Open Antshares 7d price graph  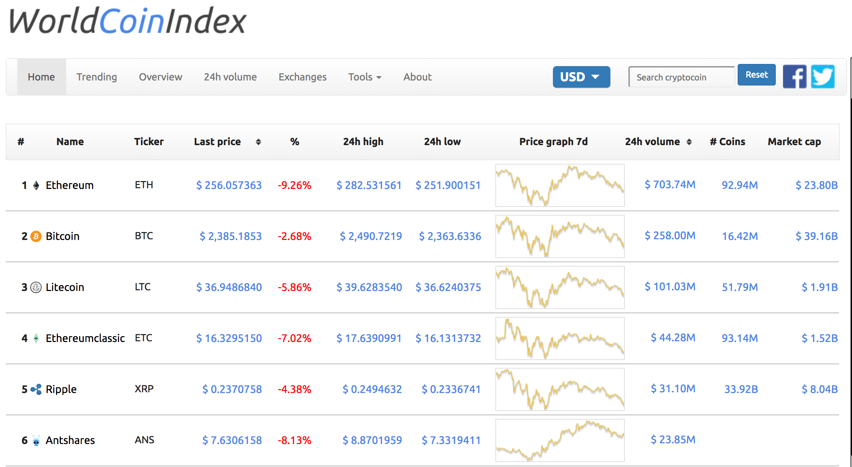point(560,440)
